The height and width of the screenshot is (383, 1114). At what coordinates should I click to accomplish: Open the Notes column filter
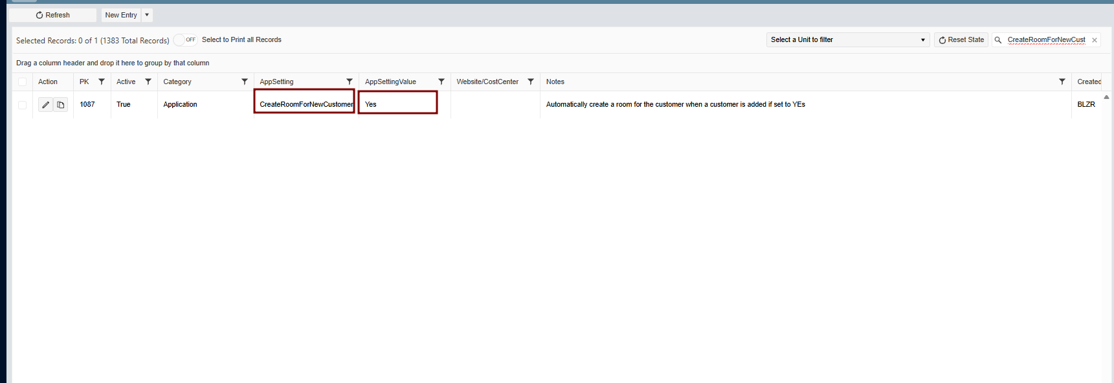tap(1062, 82)
